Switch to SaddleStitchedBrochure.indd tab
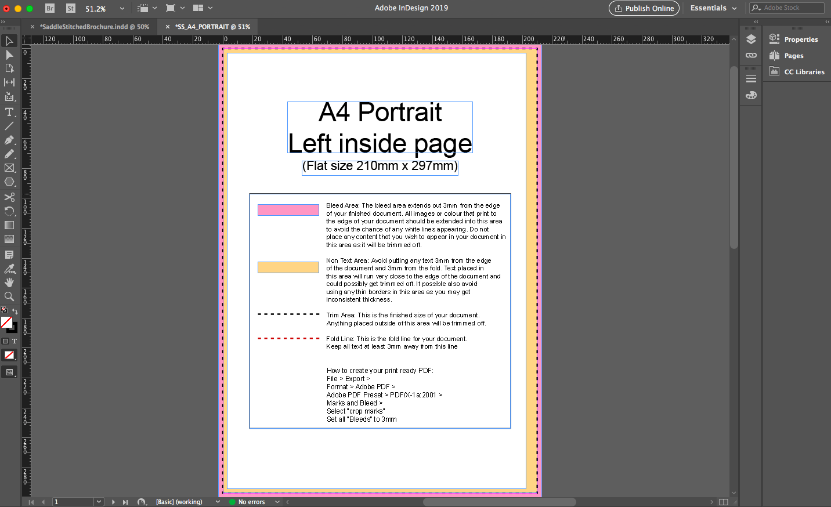 pos(95,27)
